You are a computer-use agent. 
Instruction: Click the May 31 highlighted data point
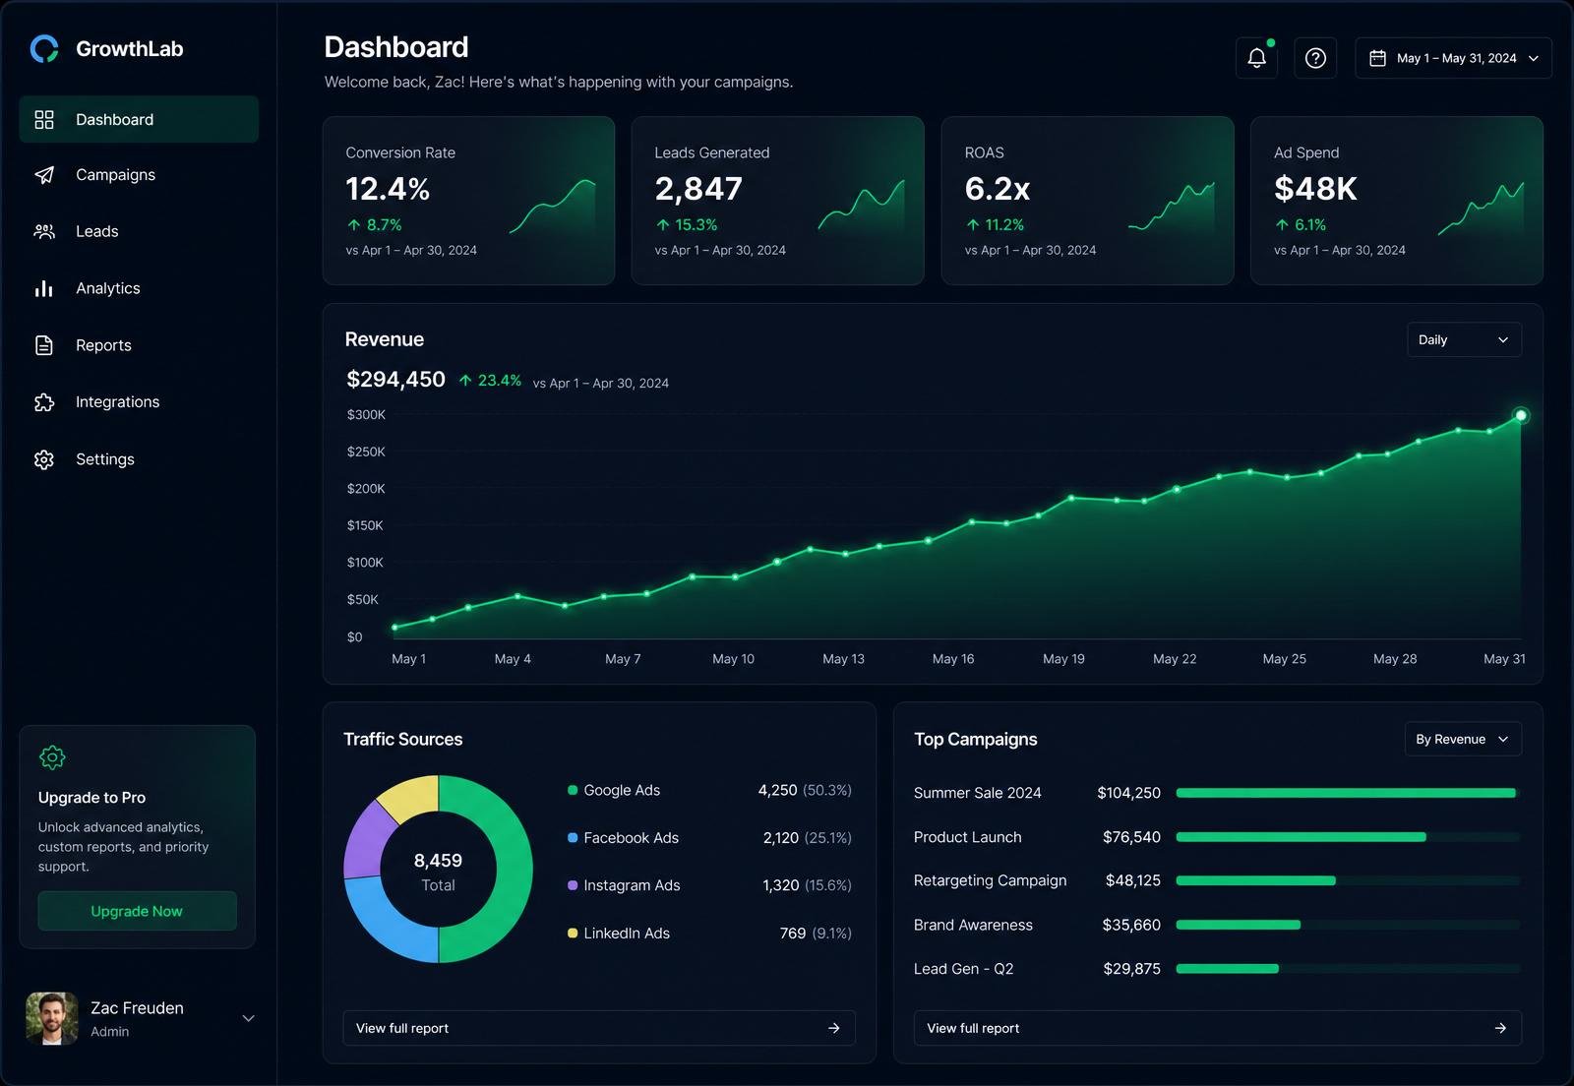click(x=1521, y=415)
